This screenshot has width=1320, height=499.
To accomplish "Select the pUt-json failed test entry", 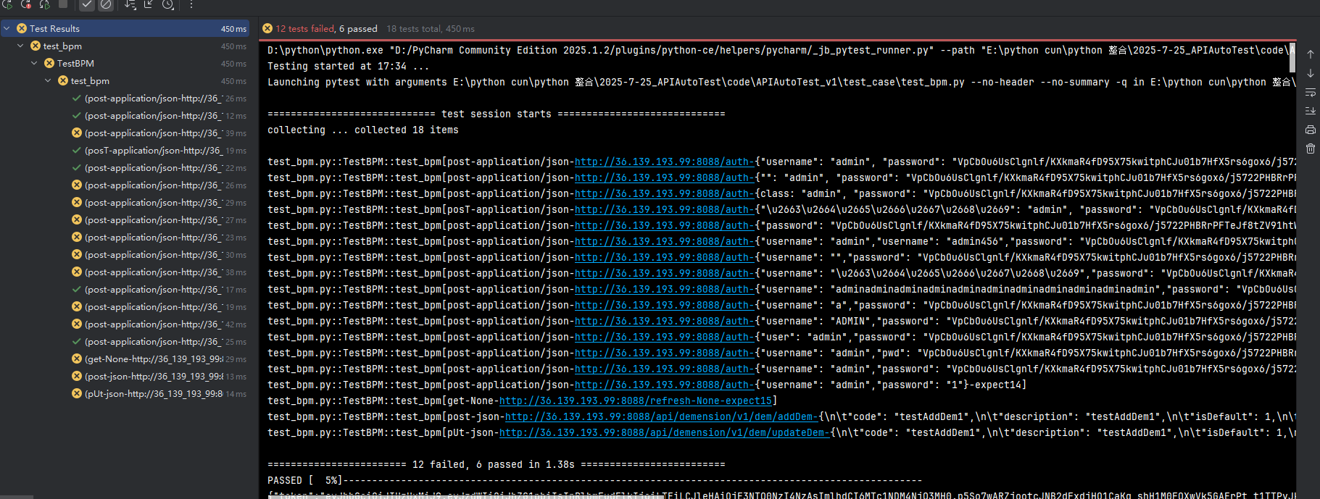I will pos(154,394).
